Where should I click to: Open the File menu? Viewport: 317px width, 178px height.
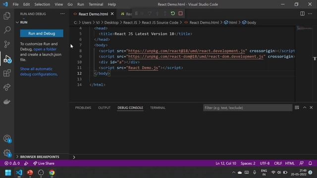pos(15,4)
